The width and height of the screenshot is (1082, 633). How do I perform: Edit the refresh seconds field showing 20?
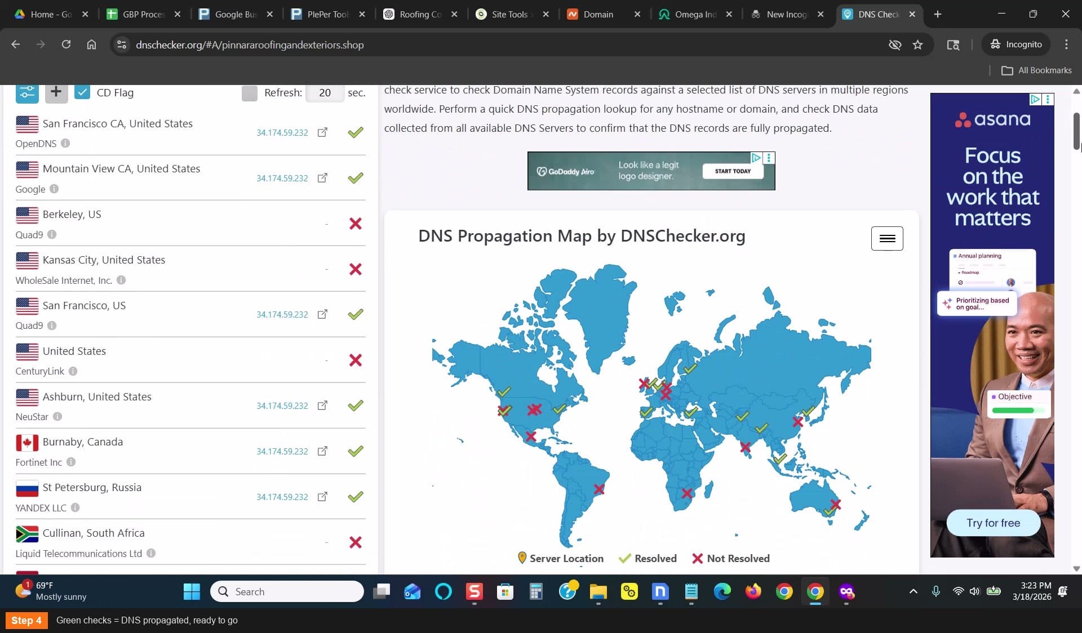tap(325, 93)
